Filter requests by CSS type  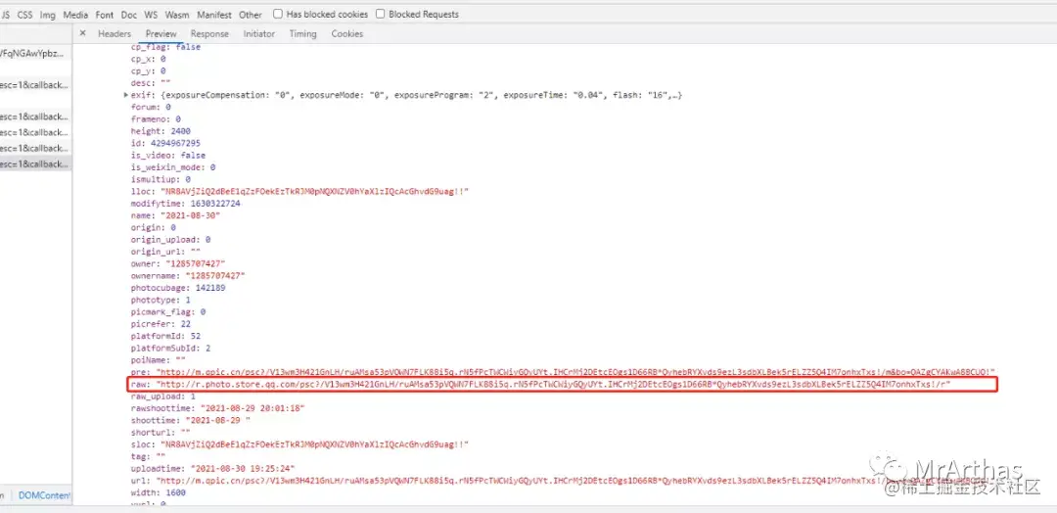(24, 14)
